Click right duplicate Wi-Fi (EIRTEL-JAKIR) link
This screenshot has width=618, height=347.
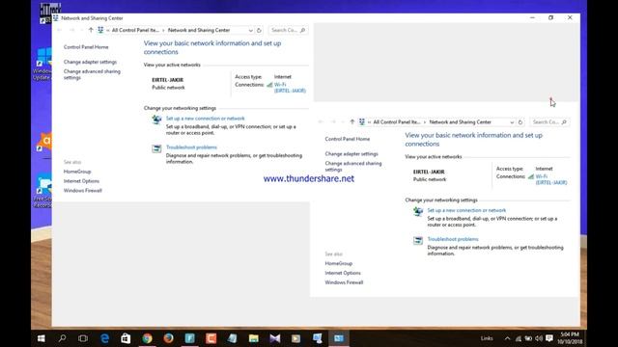click(x=551, y=179)
